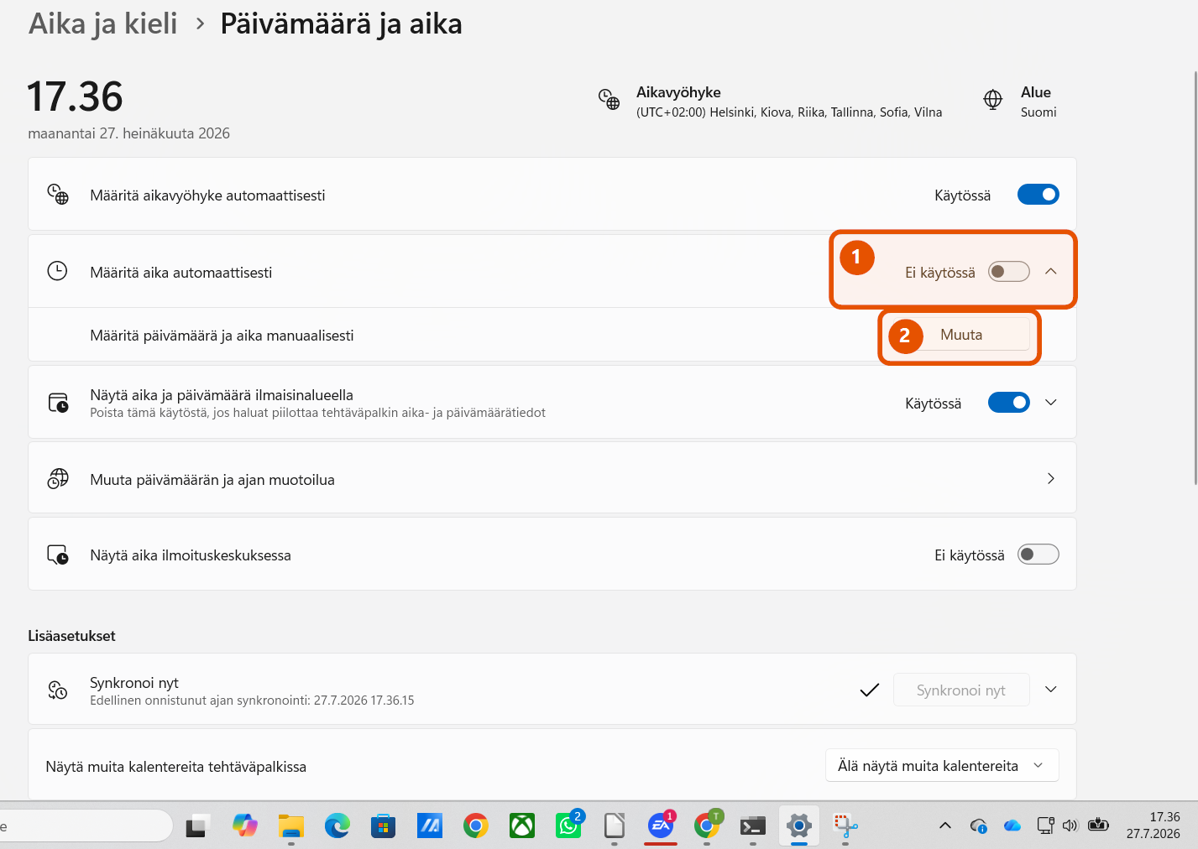Open Microsoft Edge from the taskbar
This screenshot has width=1198, height=849.
[337, 826]
